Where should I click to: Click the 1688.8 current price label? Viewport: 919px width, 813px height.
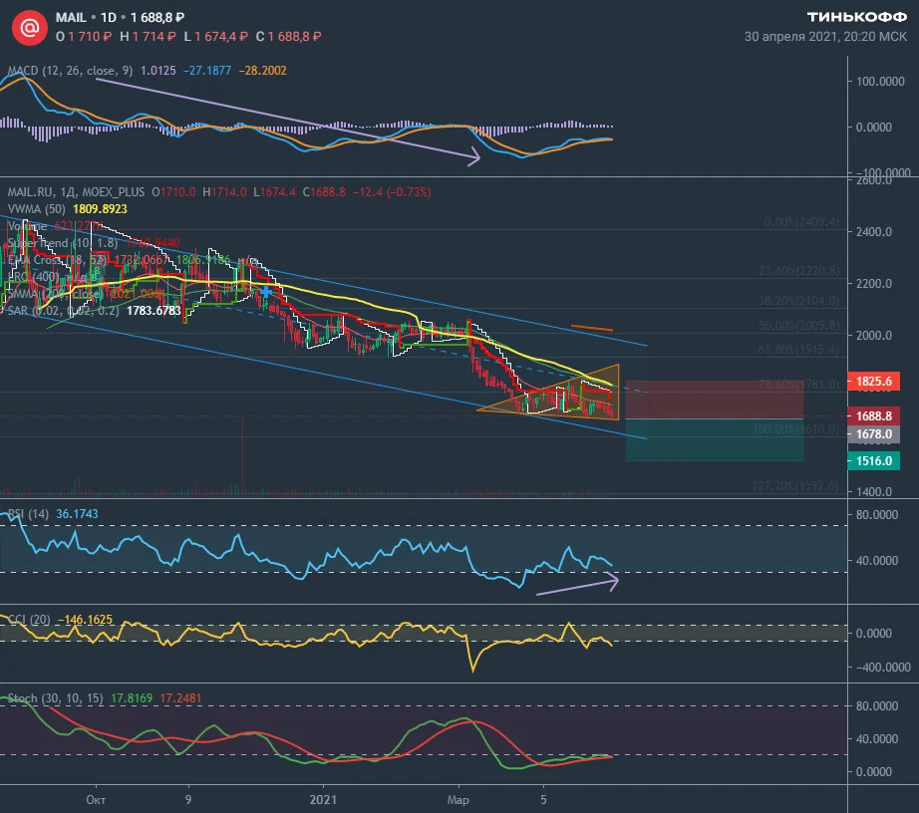pos(874,415)
